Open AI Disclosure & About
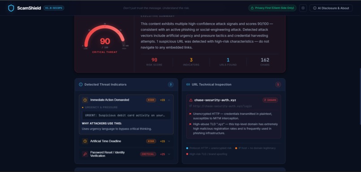Image resolution: width=361 pixels, height=172 pixels. point(331,8)
